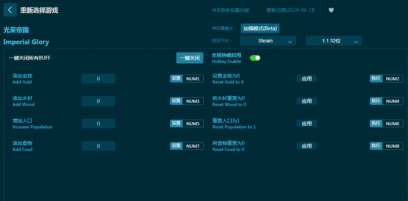The image size is (408, 201).
Task: Click the Add Gold label
Action: coord(22,82)
